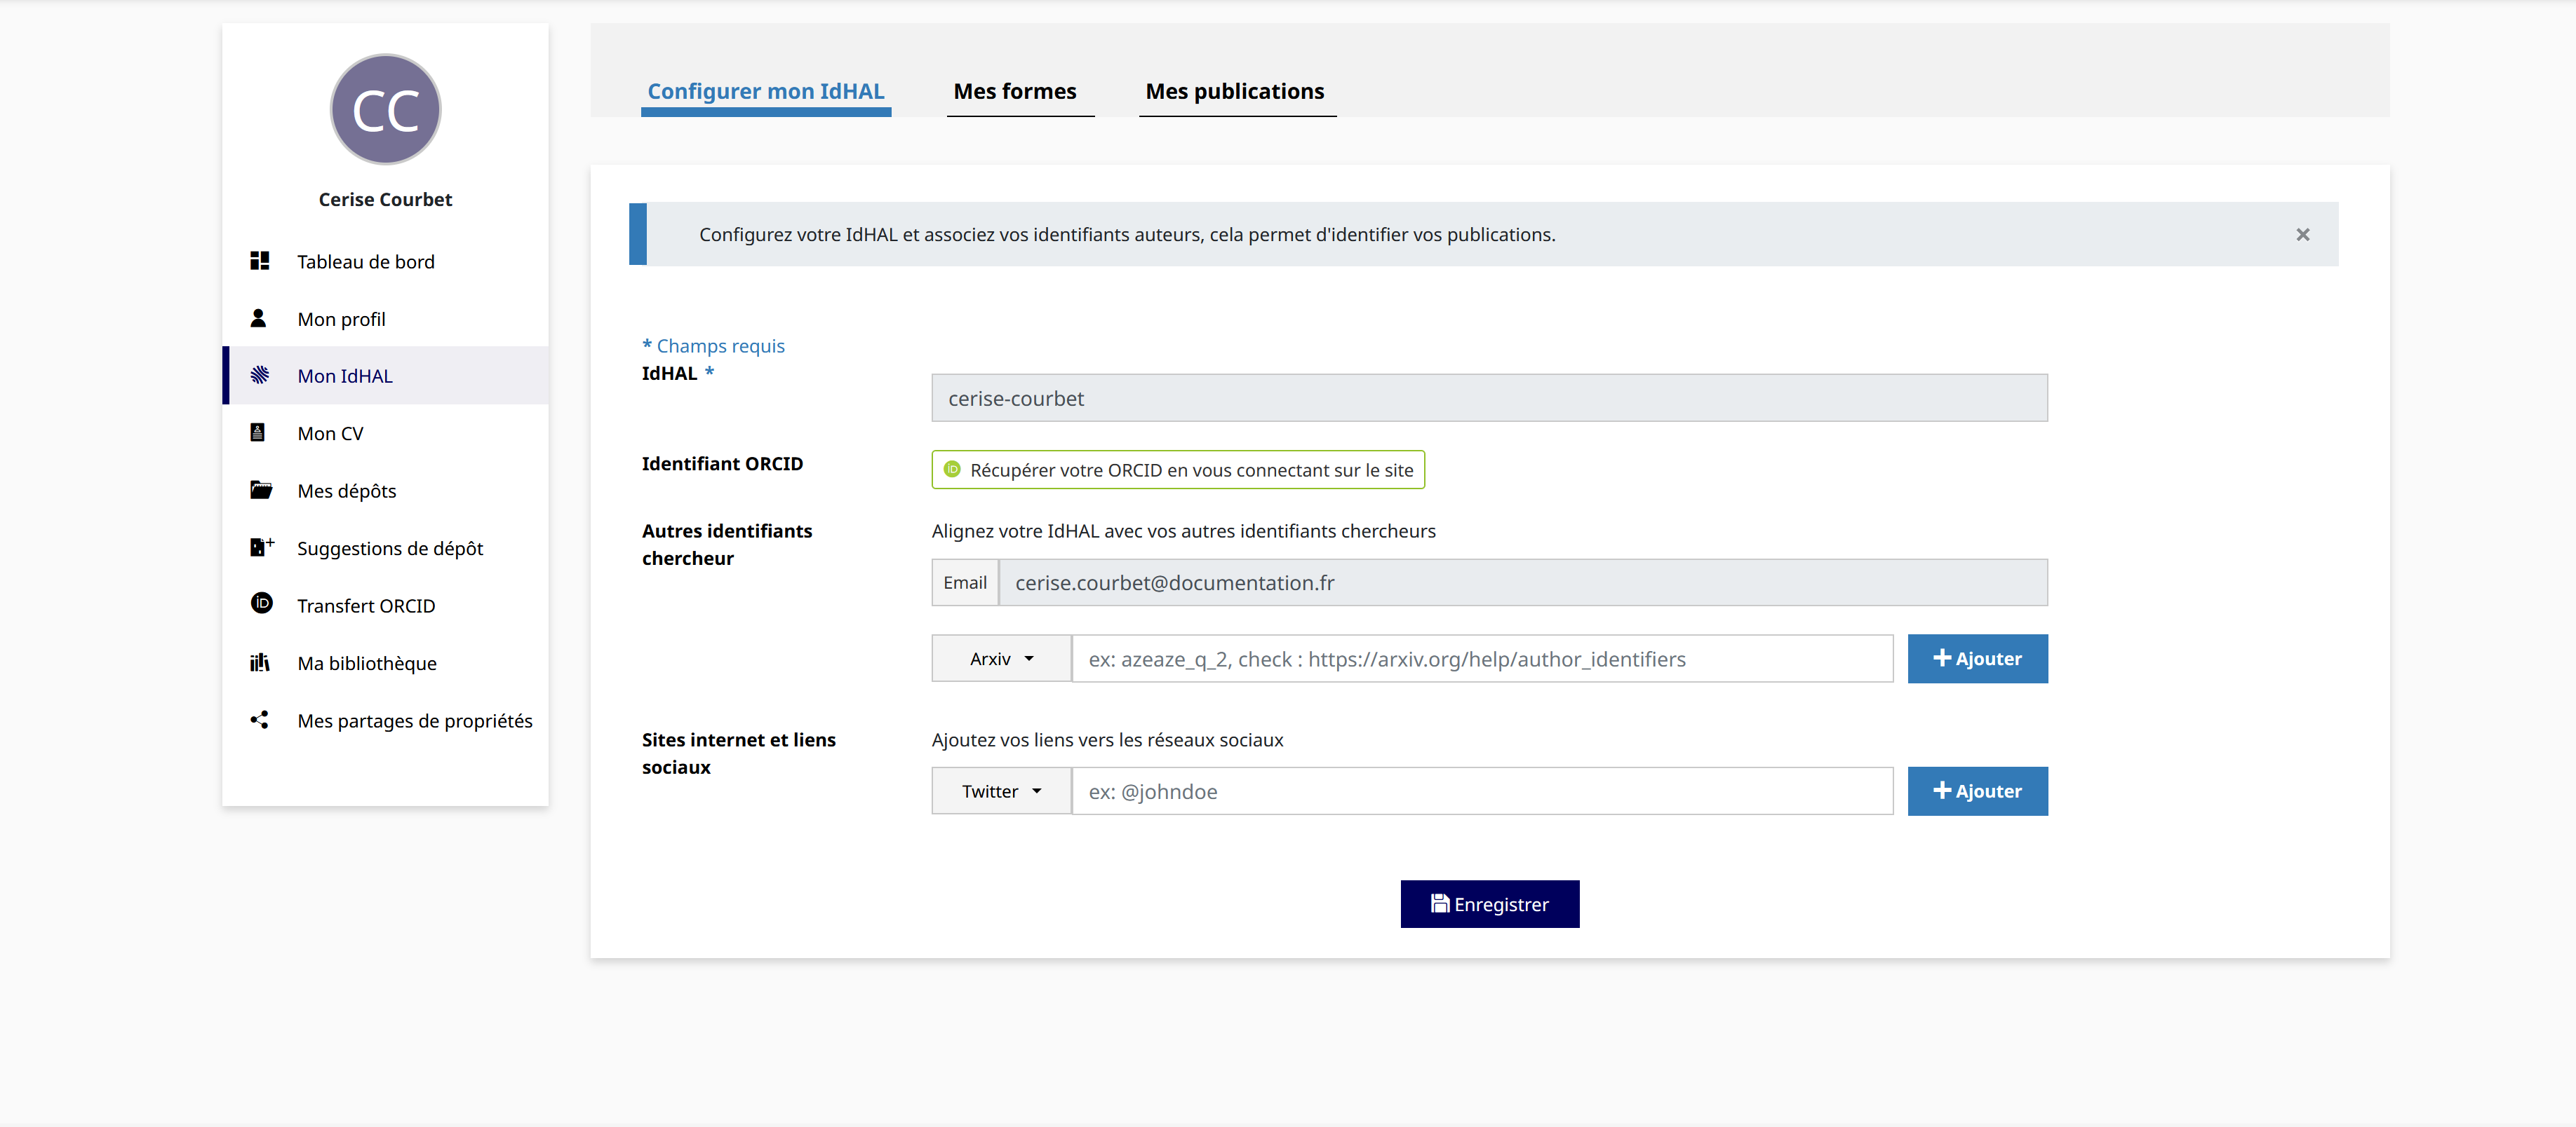The width and height of the screenshot is (2576, 1127).
Task: Click the Email prefix label box
Action: coord(965,582)
